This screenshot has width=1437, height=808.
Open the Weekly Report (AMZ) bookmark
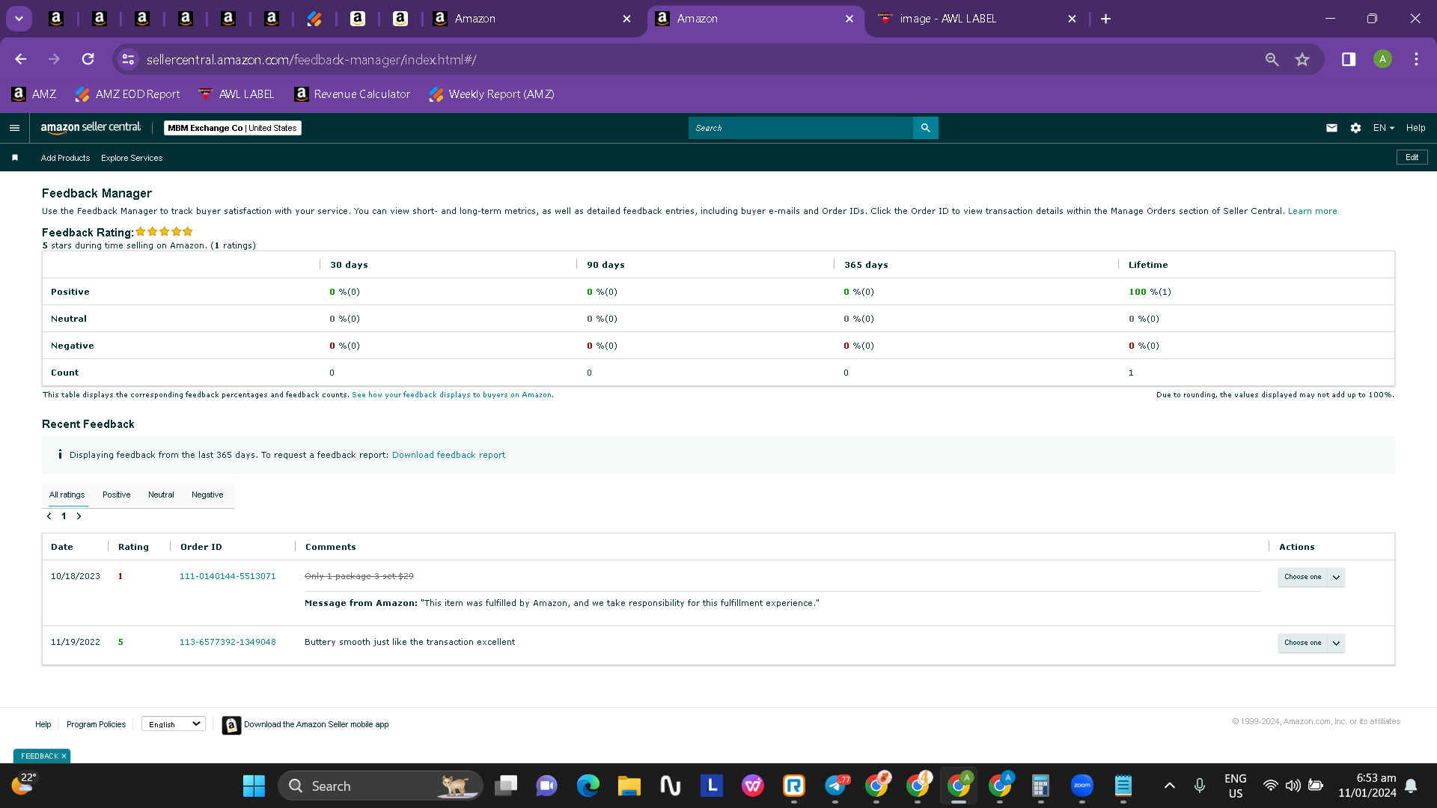point(492,94)
